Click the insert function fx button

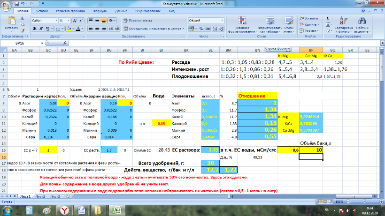[65, 43]
